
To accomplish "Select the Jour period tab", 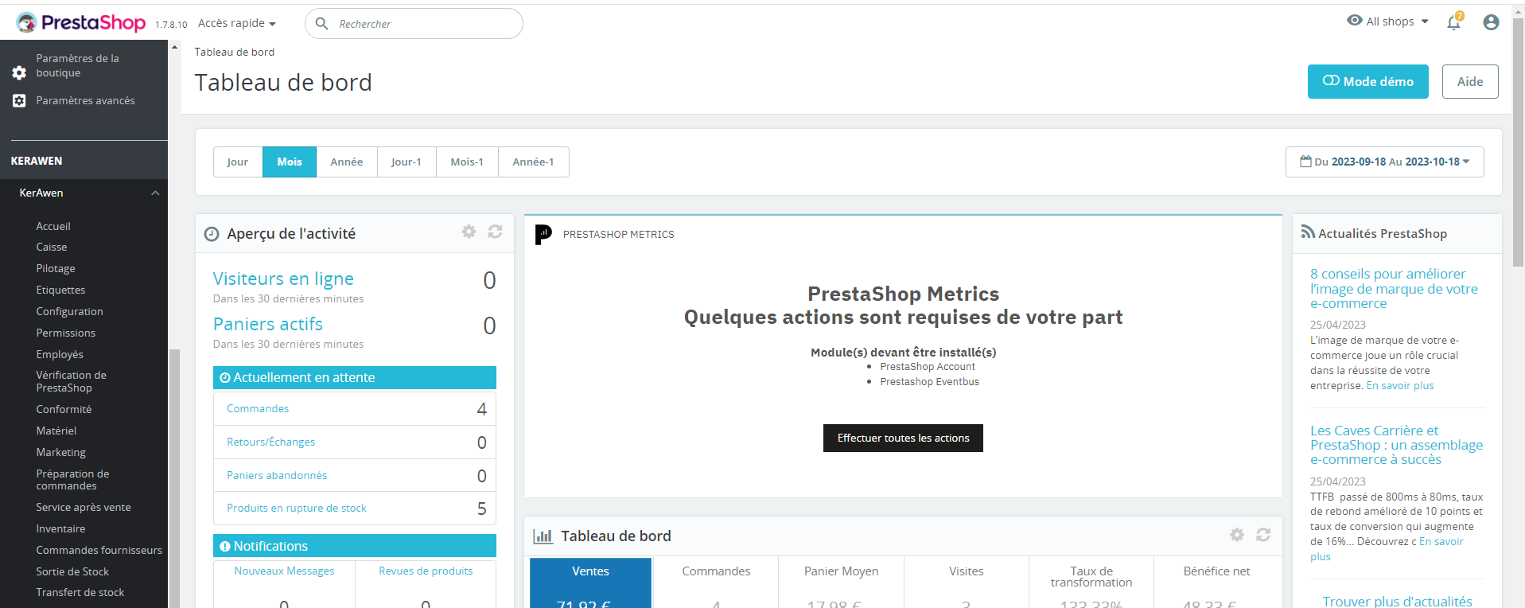I will click(238, 162).
